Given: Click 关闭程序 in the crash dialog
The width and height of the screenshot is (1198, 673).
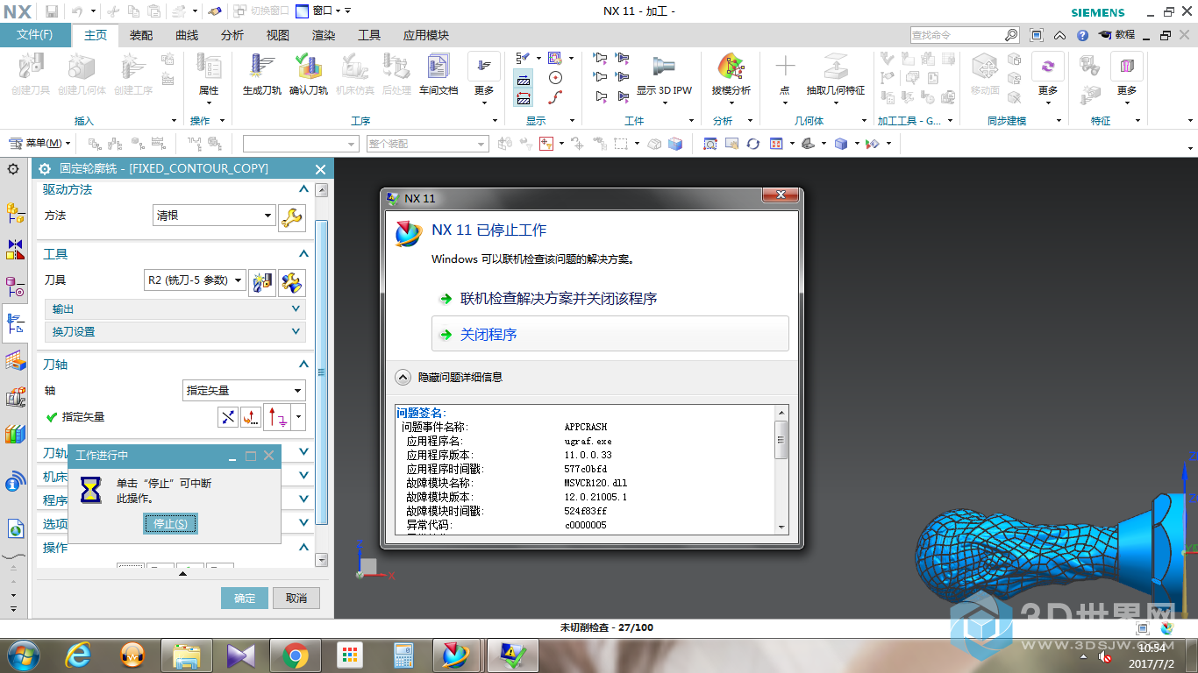Looking at the screenshot, I should tap(610, 334).
